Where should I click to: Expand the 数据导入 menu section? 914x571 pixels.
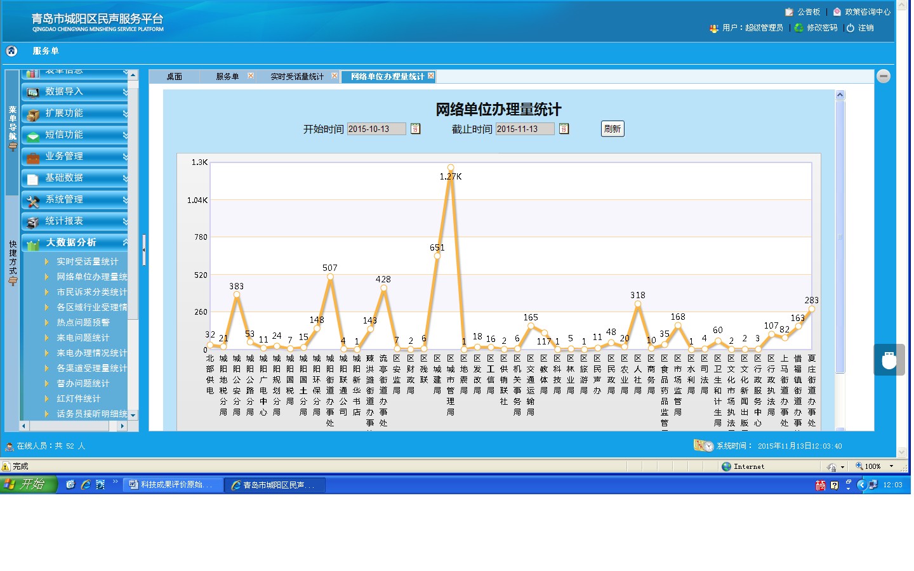(75, 92)
